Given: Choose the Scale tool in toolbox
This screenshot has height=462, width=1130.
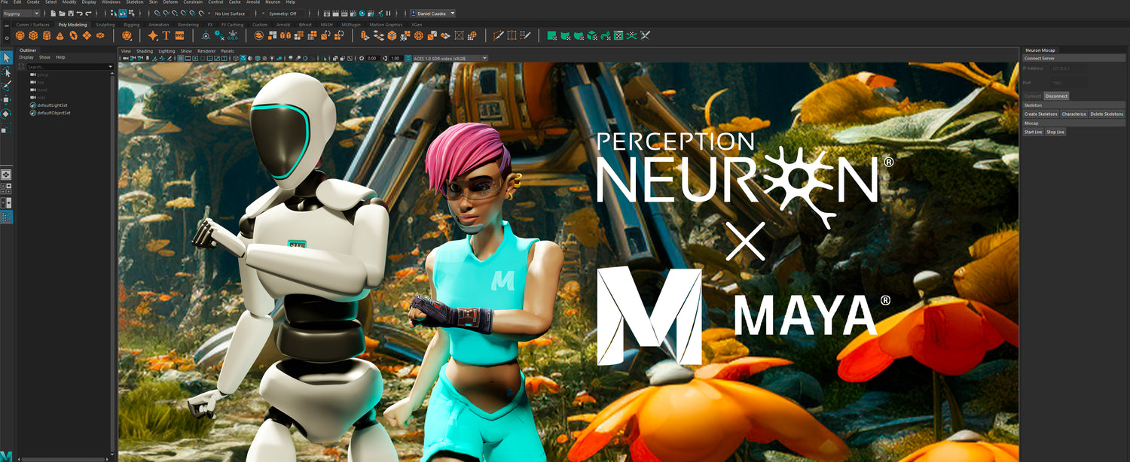Looking at the screenshot, I should tap(6, 129).
